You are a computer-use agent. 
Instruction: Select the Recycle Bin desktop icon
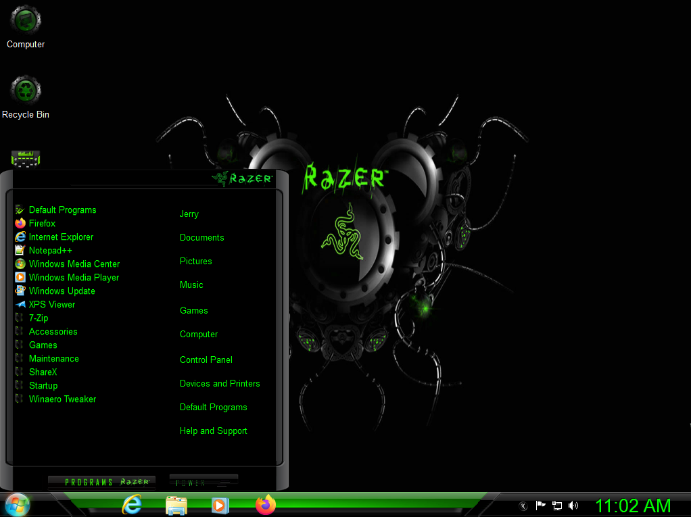[x=26, y=97]
